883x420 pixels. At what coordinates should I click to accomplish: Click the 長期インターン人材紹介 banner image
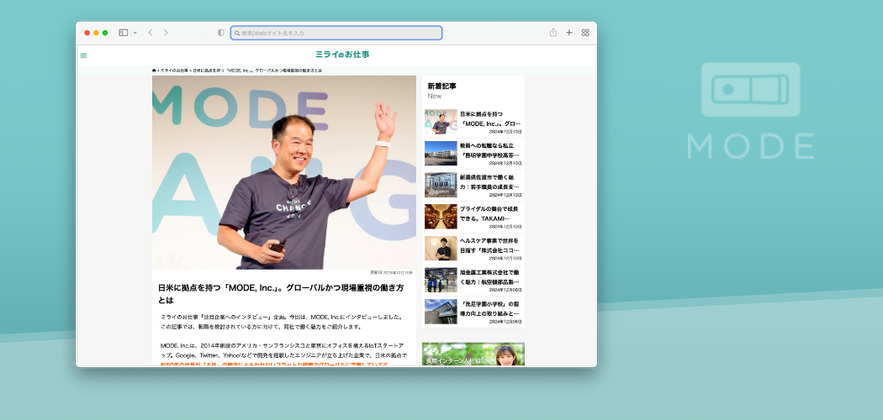tap(473, 354)
